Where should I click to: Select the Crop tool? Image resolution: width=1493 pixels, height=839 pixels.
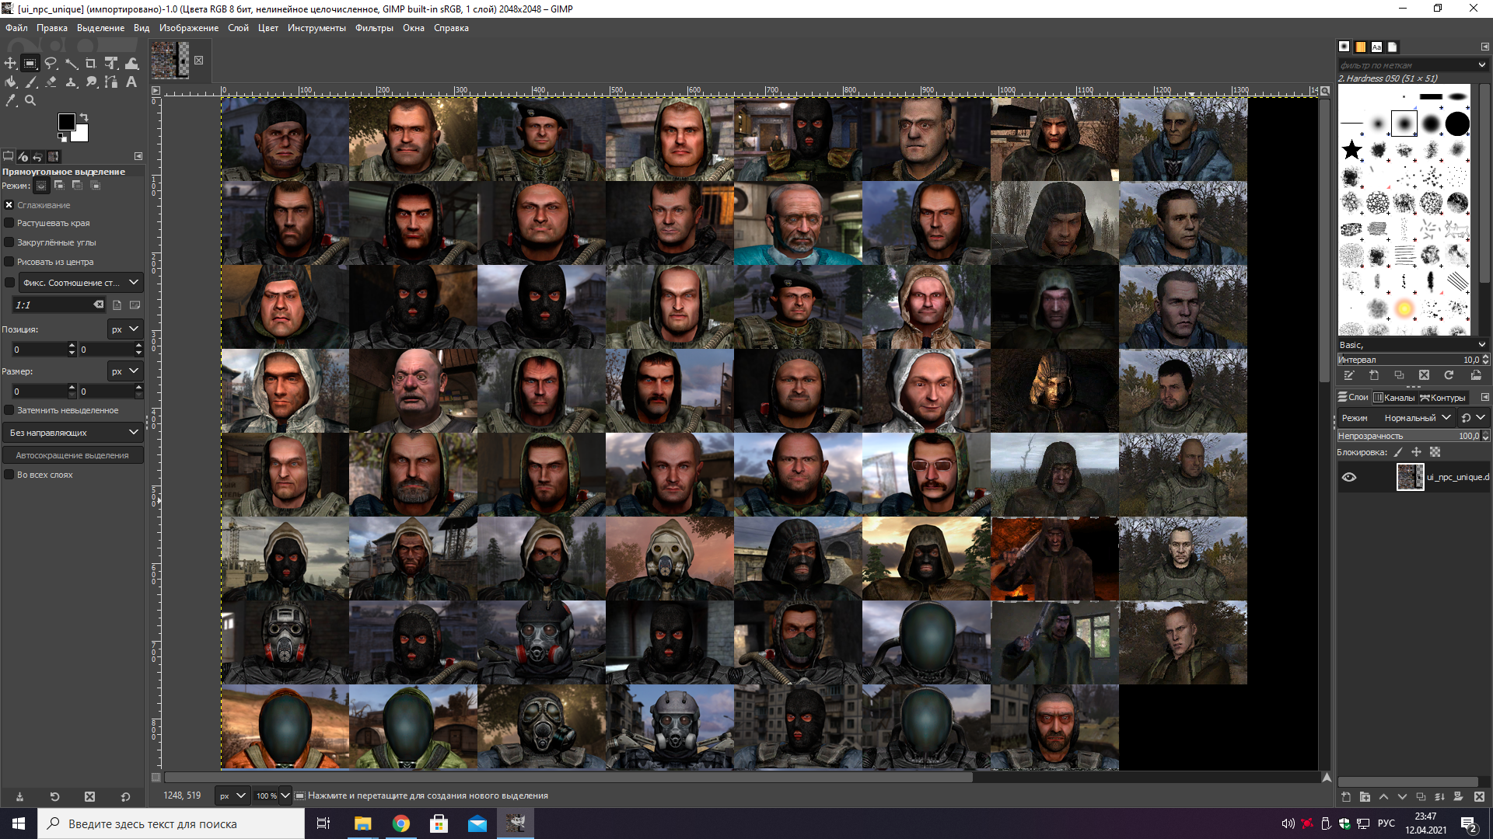(91, 63)
